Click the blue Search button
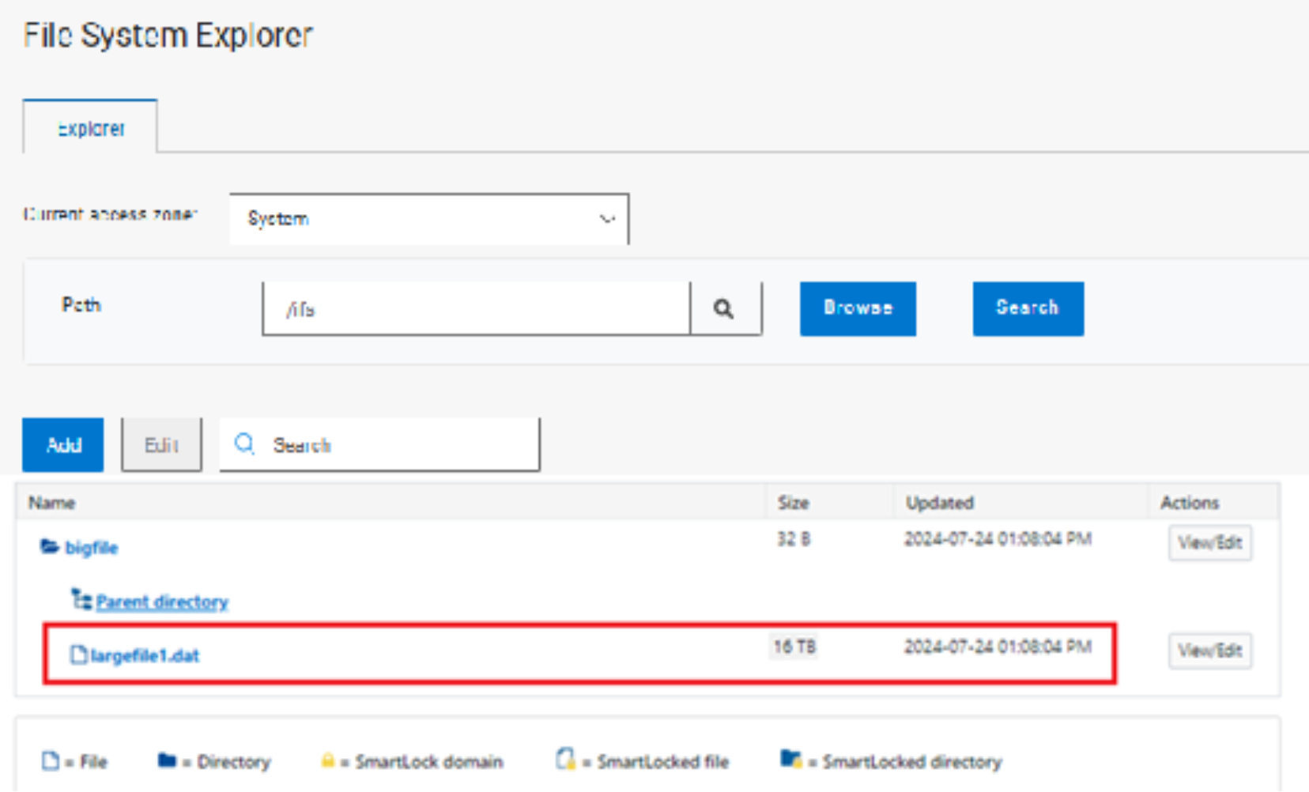1309x792 pixels. pyautogui.click(x=1028, y=308)
